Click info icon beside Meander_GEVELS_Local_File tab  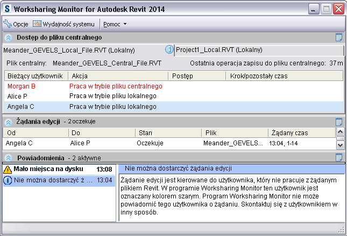pyautogui.click(x=169, y=49)
